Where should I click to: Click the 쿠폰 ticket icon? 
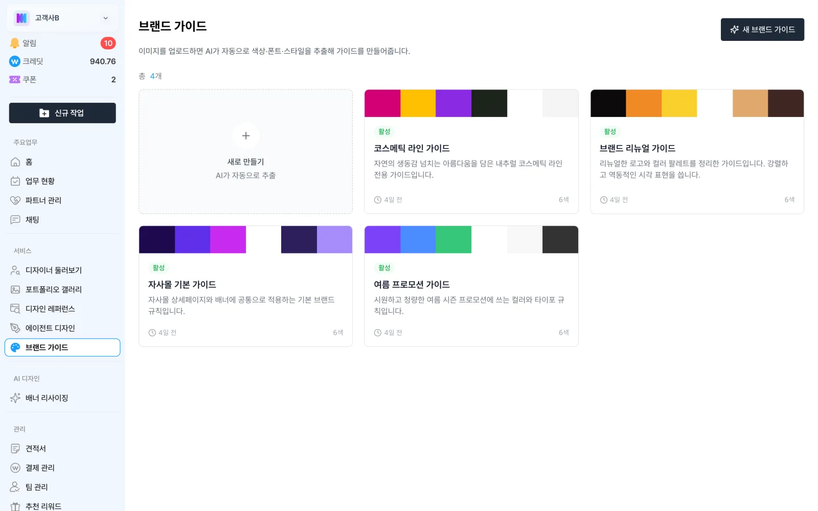click(x=15, y=80)
